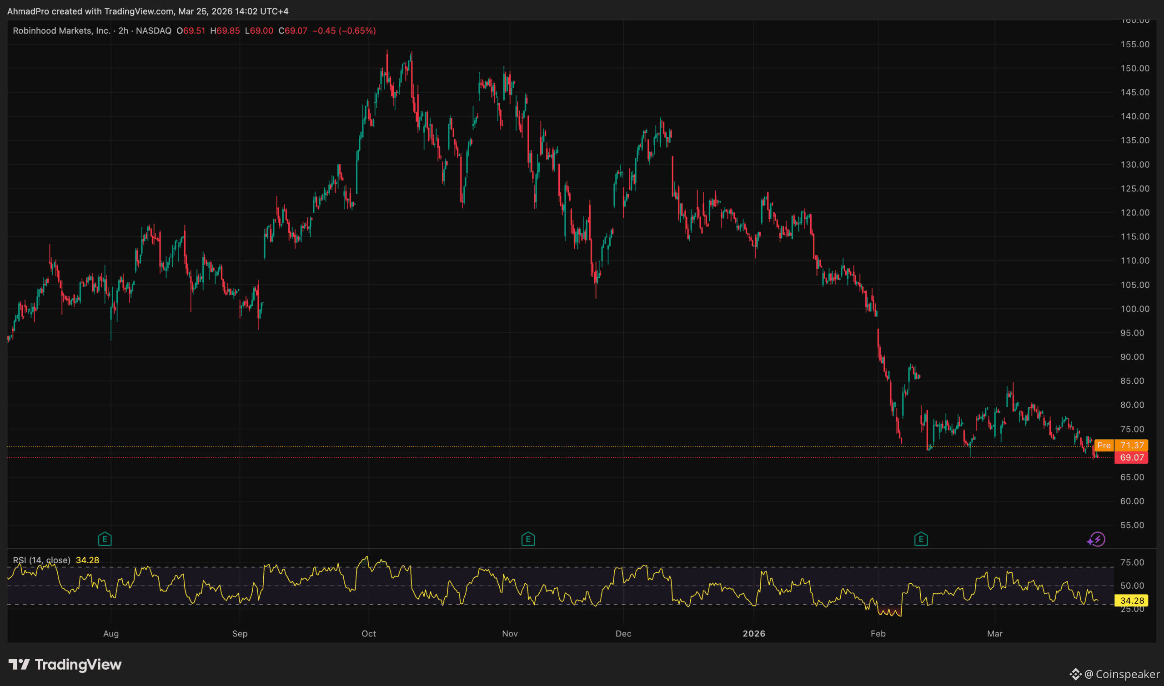Click the earnings E marker near Aug
Screen dimensions: 1164x686
(105, 539)
